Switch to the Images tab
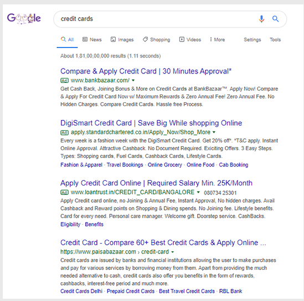Screen dimensions: 304x301 [x=122, y=40]
